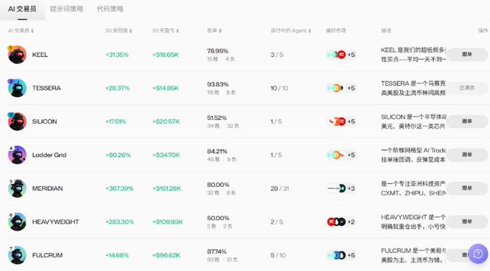Image resolution: width=490 pixels, height=271 pixels.
Task: Sort by the AI 交易员 column header
Action: point(21,31)
